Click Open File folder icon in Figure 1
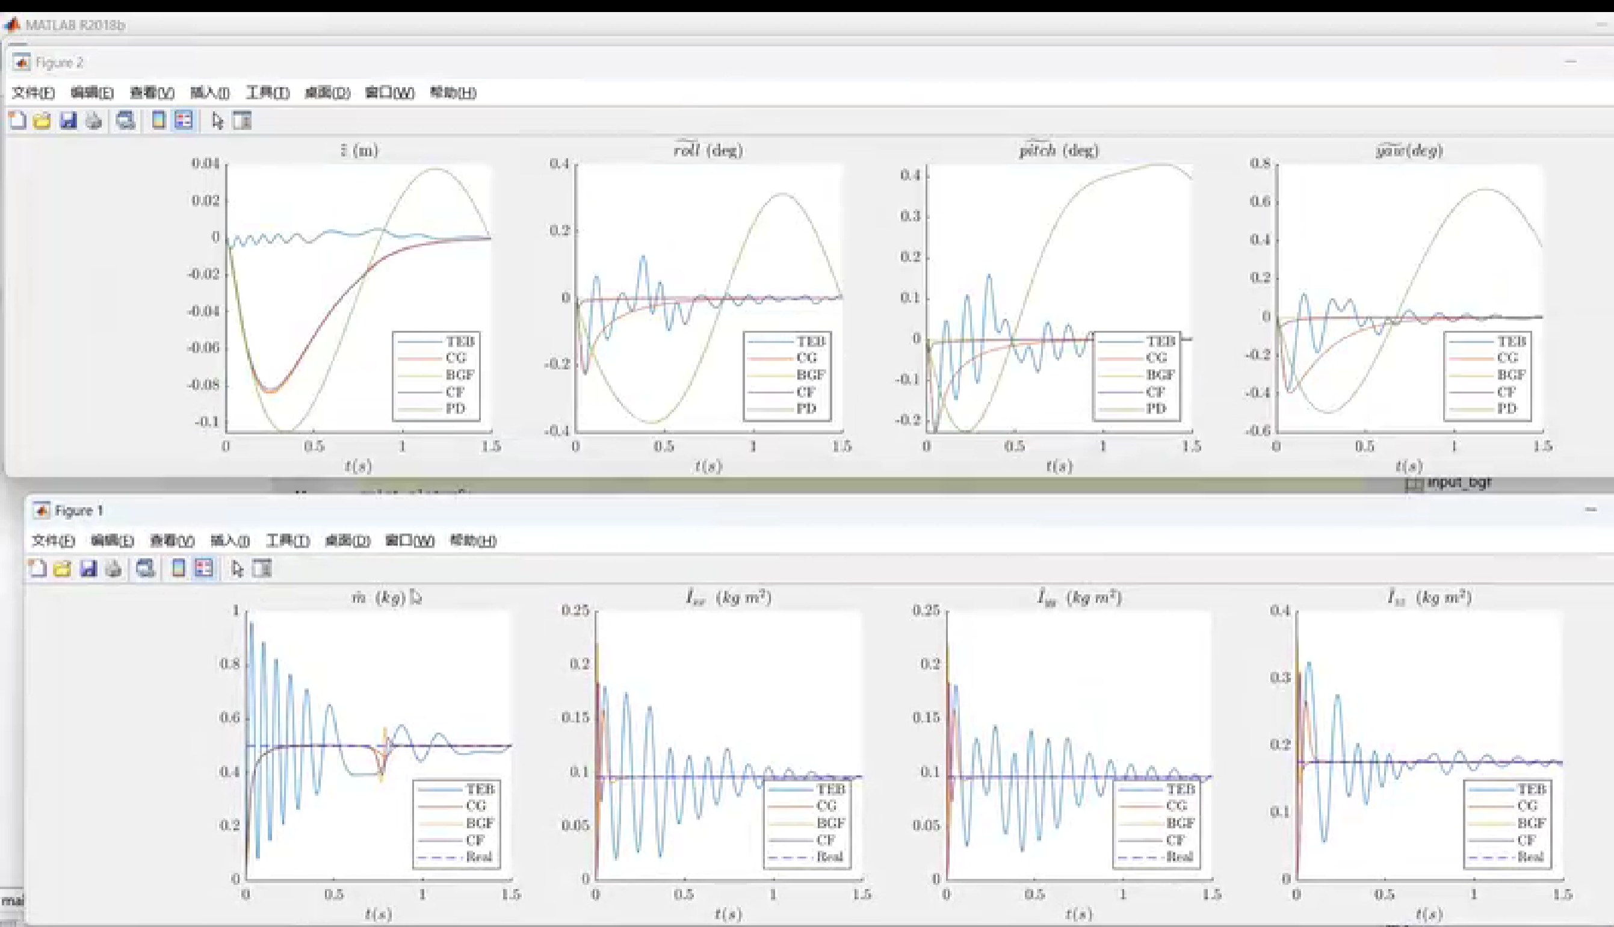 pyautogui.click(x=63, y=569)
